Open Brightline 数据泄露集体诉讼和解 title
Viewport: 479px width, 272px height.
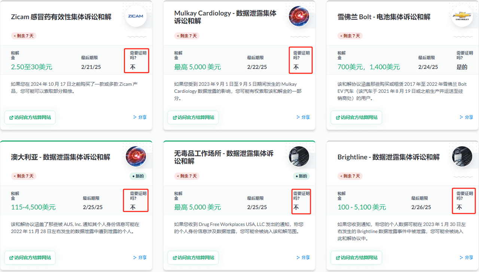pos(388,157)
